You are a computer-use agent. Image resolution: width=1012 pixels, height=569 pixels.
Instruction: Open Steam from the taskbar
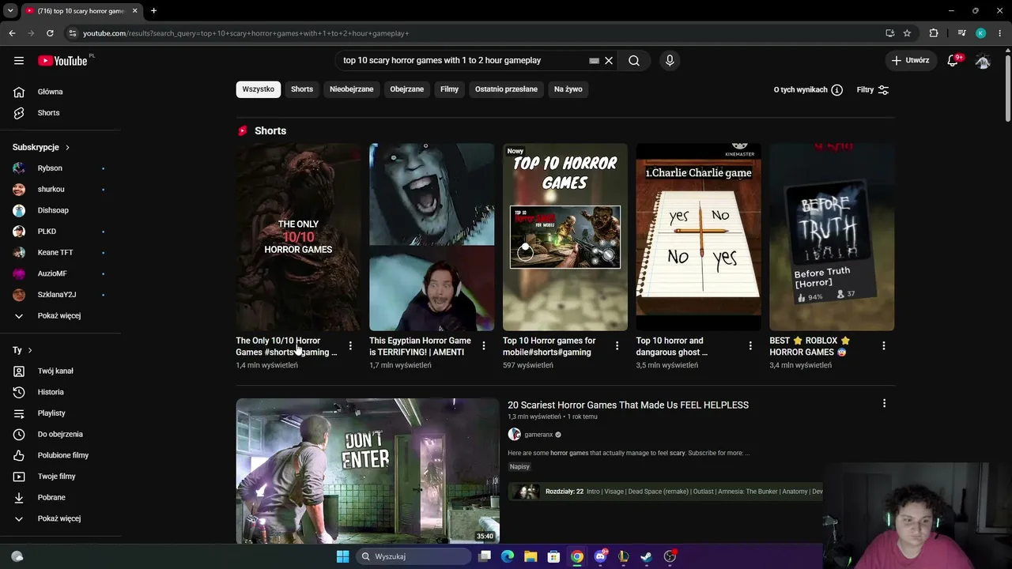click(x=647, y=556)
